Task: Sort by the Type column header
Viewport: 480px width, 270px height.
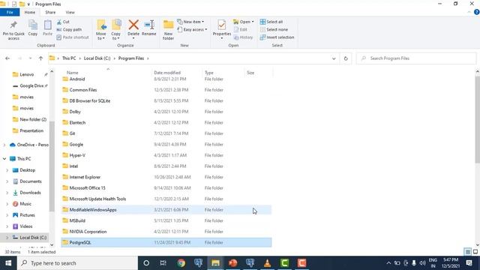Action: click(208, 73)
